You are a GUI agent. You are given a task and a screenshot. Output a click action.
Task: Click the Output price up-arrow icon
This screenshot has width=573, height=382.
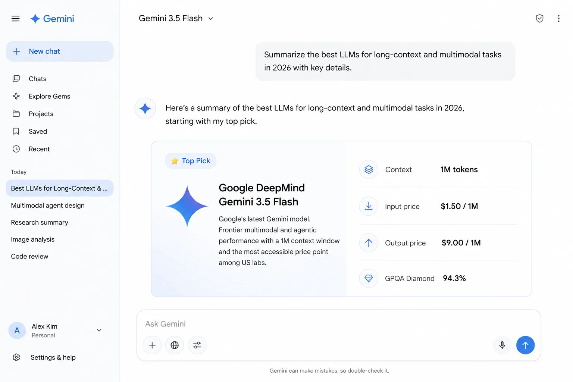click(369, 243)
